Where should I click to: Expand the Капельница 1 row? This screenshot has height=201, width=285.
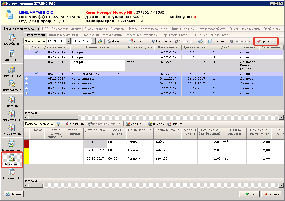pos(26,79)
